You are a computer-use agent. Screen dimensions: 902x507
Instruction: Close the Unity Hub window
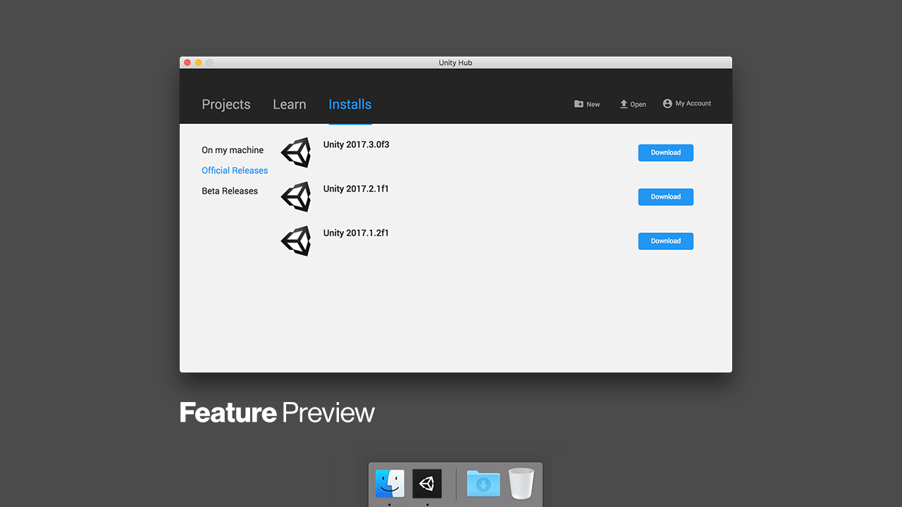(187, 63)
